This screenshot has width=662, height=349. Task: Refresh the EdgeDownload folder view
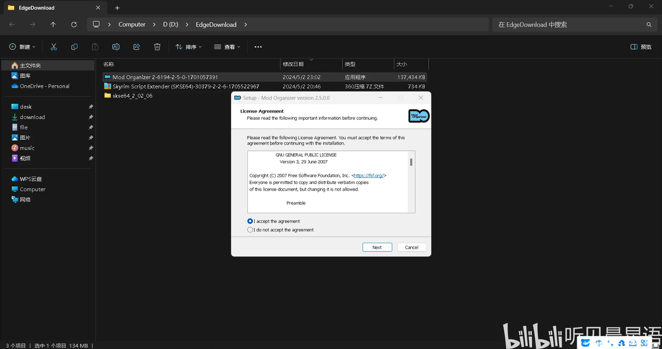(74, 24)
